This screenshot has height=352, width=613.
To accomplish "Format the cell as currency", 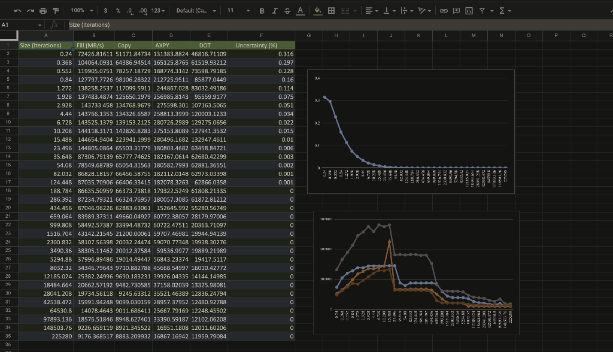I will pos(106,11).
